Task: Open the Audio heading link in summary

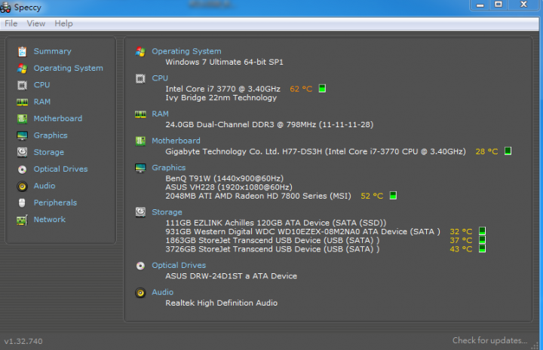Action: (x=162, y=293)
